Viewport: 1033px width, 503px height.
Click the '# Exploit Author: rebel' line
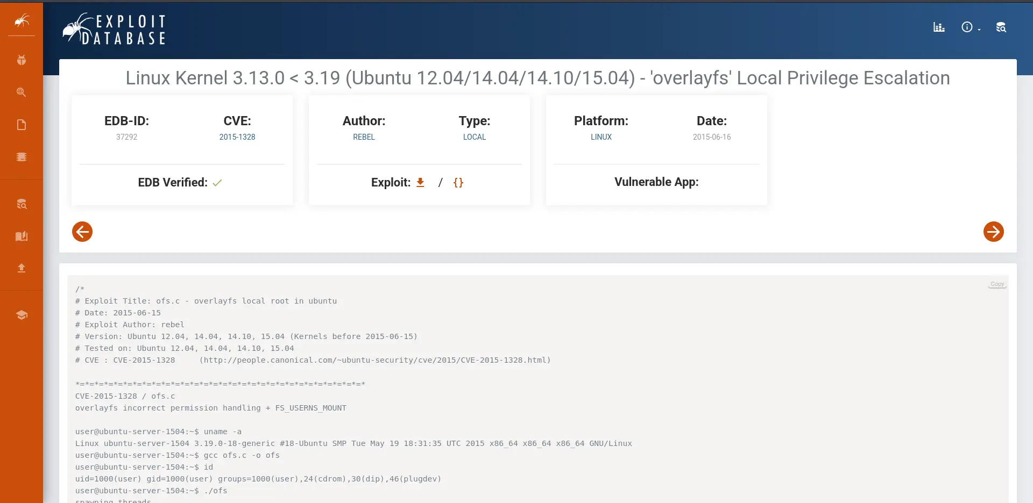point(130,325)
